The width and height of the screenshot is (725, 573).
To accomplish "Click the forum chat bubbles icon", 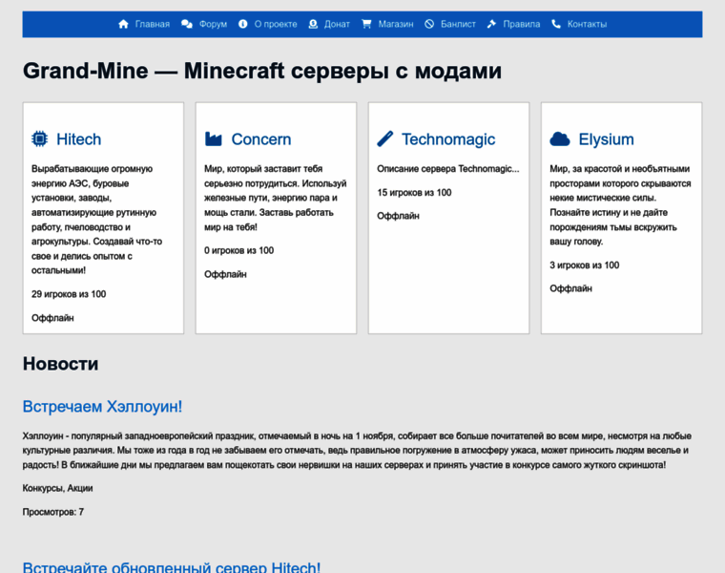I will 187,24.
